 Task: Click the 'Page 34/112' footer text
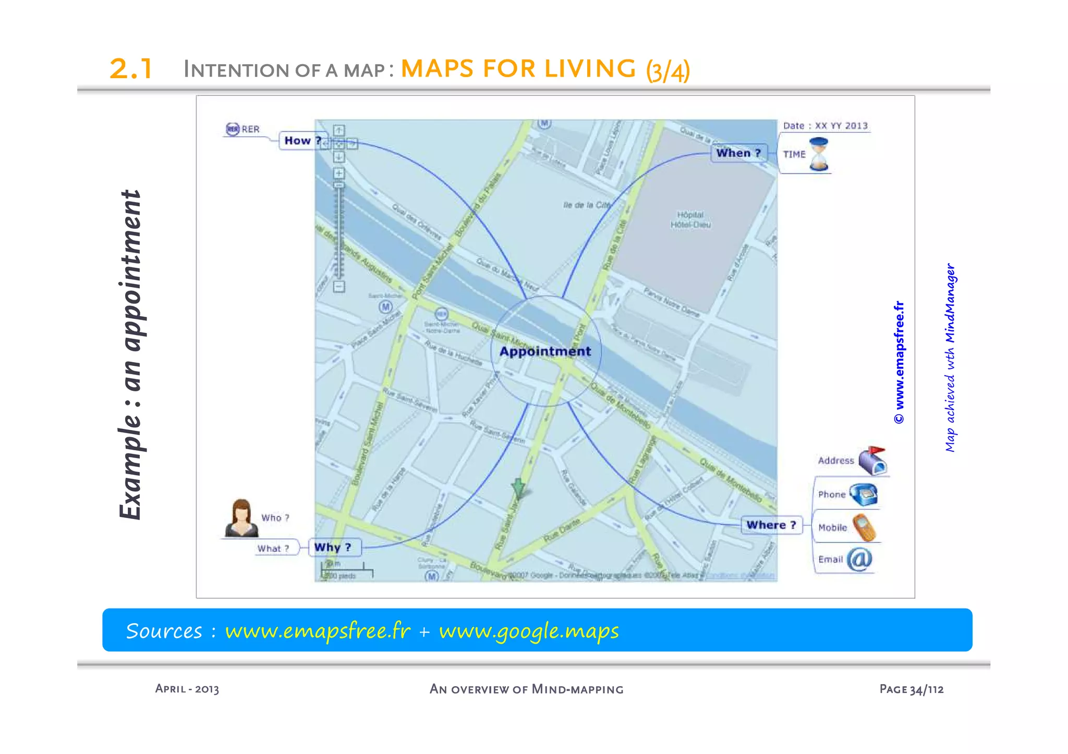click(912, 689)
